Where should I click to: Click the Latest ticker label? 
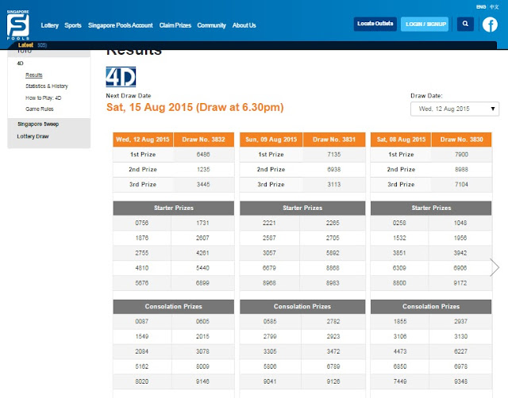coord(25,45)
